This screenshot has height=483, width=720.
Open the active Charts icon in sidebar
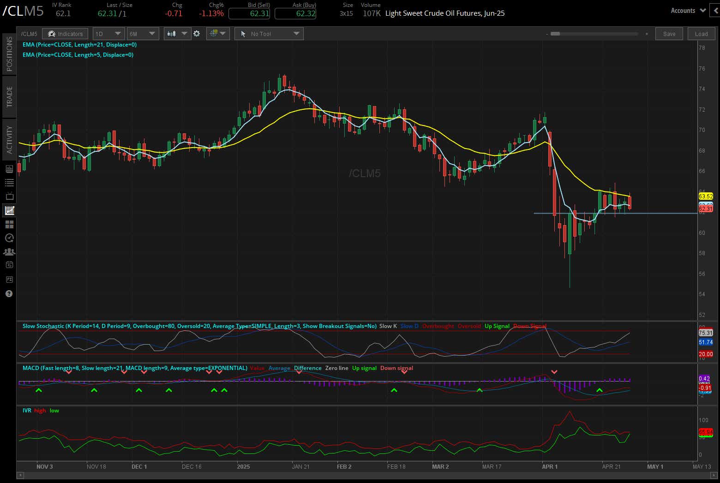point(9,210)
